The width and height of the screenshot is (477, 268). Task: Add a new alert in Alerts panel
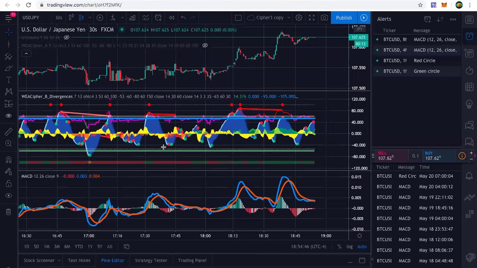tap(427, 19)
